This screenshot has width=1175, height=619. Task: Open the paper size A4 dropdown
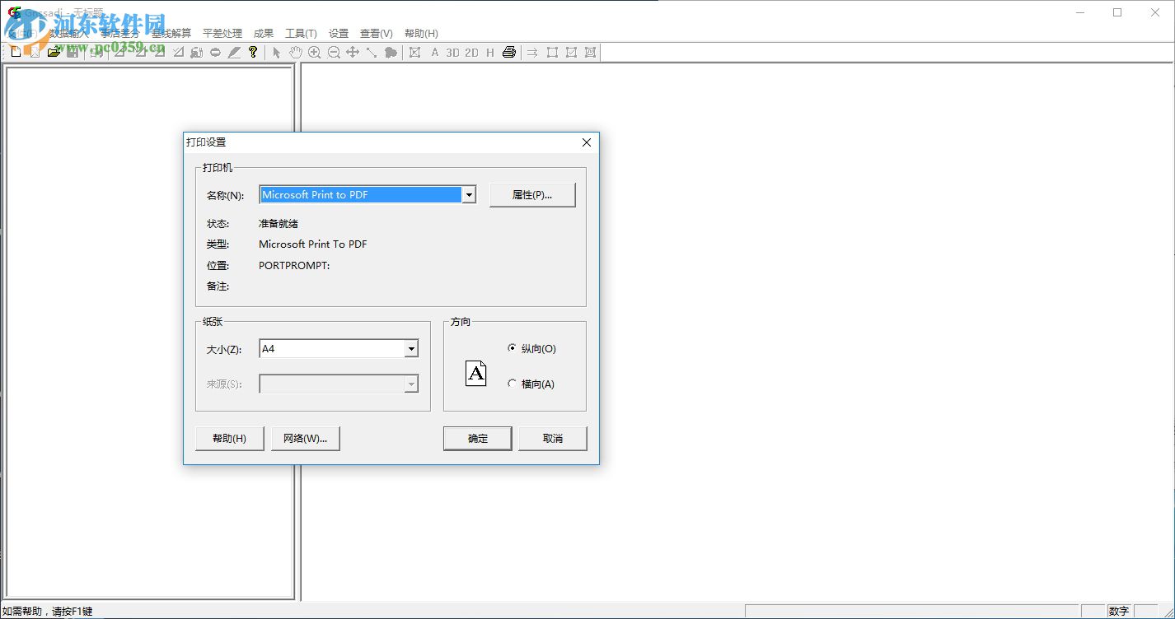[411, 349]
